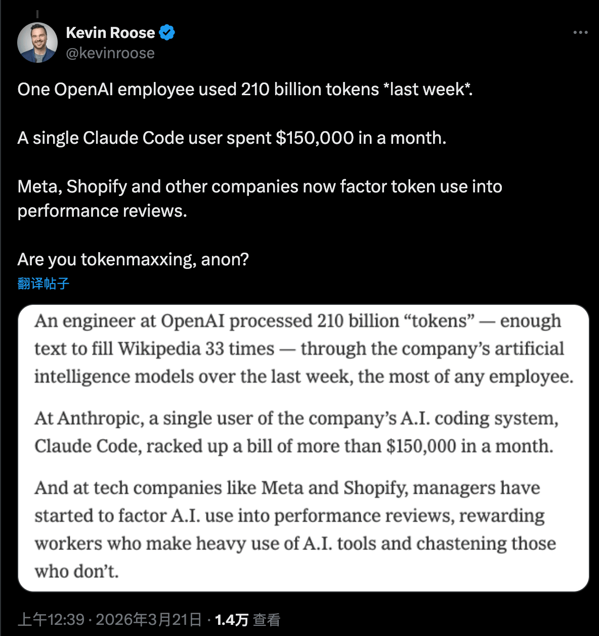Click the image paragraph starting "At Anthropic"
The image size is (599, 636).
pyautogui.click(x=296, y=432)
